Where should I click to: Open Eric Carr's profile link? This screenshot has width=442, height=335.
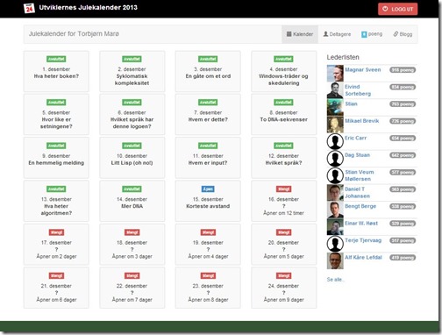point(355,138)
